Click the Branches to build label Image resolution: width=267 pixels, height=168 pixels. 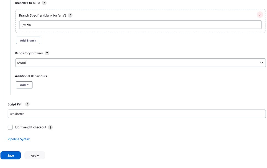pyautogui.click(x=27, y=3)
